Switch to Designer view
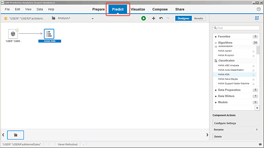 (183, 18)
